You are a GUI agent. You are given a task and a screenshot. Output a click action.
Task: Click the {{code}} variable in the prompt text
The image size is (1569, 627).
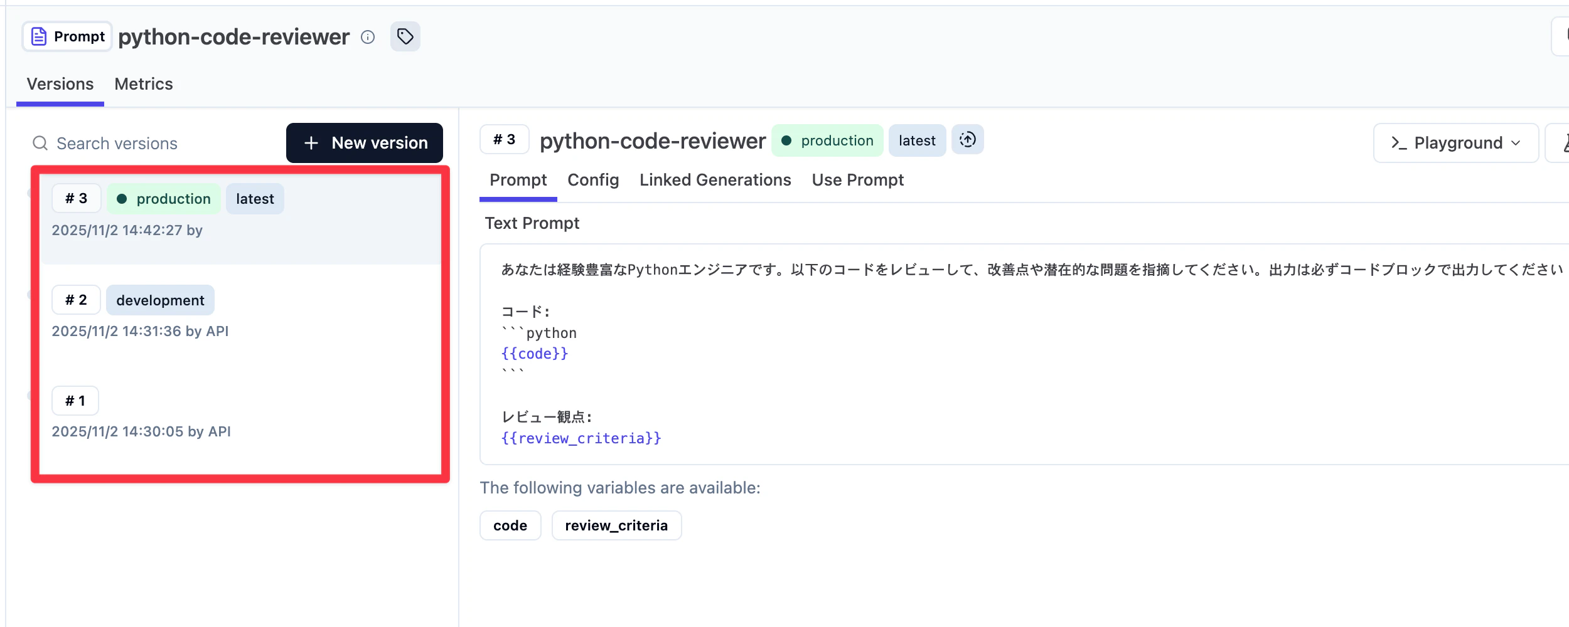[x=535, y=354]
